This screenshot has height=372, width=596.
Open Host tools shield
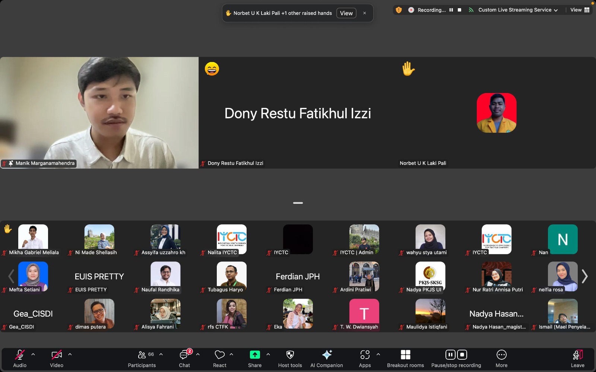click(290, 355)
